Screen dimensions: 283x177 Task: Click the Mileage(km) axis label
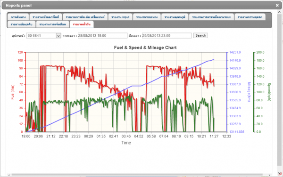point(249,92)
